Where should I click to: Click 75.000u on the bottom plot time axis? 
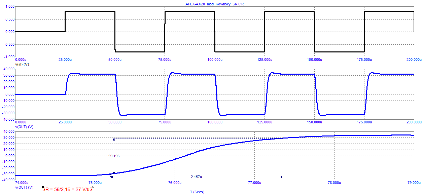tap(95, 183)
